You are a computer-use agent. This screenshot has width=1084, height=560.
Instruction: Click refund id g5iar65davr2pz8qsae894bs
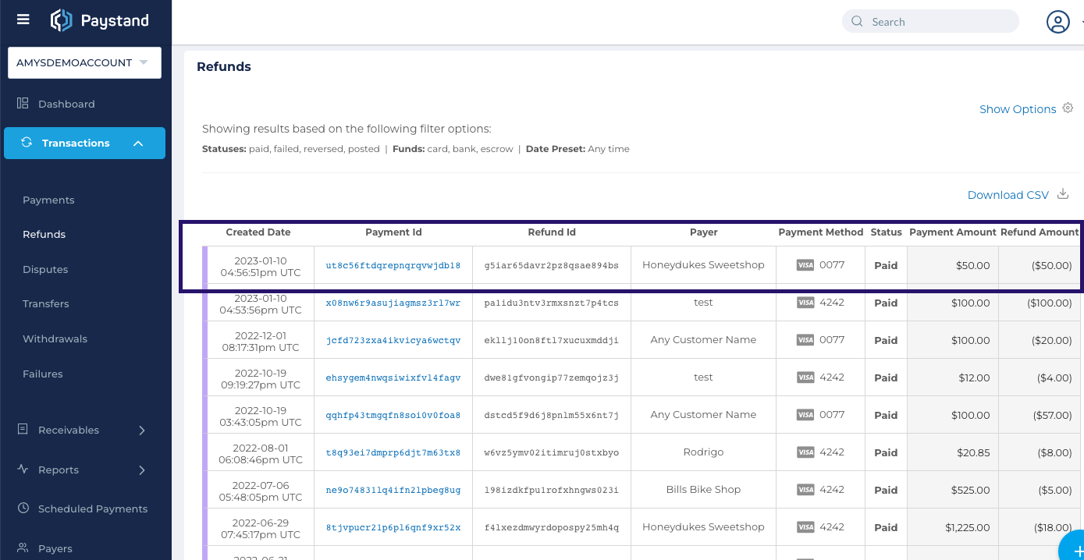tap(551, 265)
